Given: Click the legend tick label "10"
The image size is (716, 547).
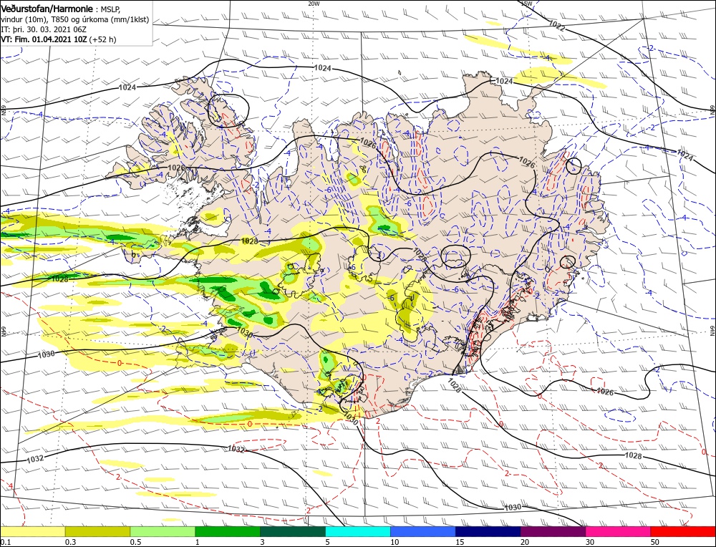Looking at the screenshot, I should pyautogui.click(x=395, y=542).
